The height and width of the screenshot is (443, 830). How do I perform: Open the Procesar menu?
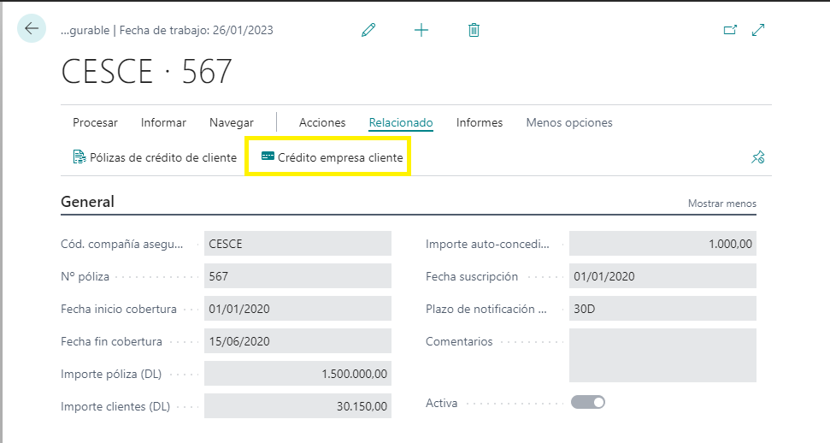click(x=95, y=122)
